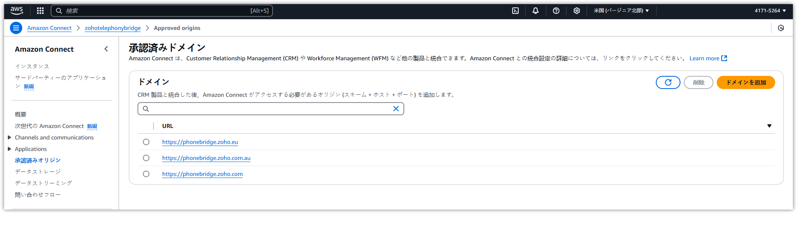Click the AWS top search field

(162, 11)
